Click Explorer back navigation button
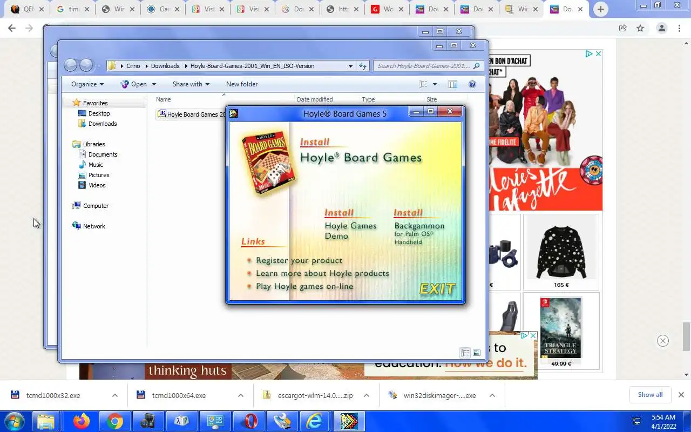The height and width of the screenshot is (432, 691). coord(70,65)
